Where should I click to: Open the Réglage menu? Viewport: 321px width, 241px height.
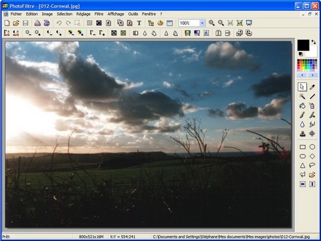(x=84, y=14)
